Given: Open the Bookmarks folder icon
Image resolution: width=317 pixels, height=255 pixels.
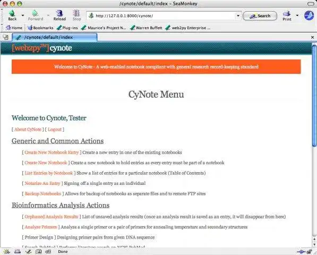Looking at the screenshot, I should coord(30,28).
